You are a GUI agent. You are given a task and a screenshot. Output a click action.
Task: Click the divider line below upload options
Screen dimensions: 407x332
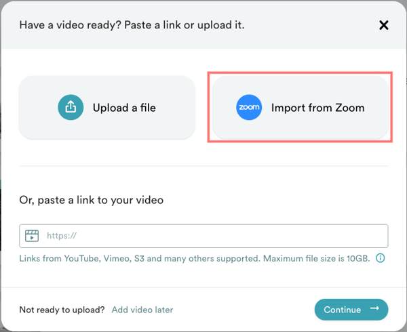(x=203, y=165)
